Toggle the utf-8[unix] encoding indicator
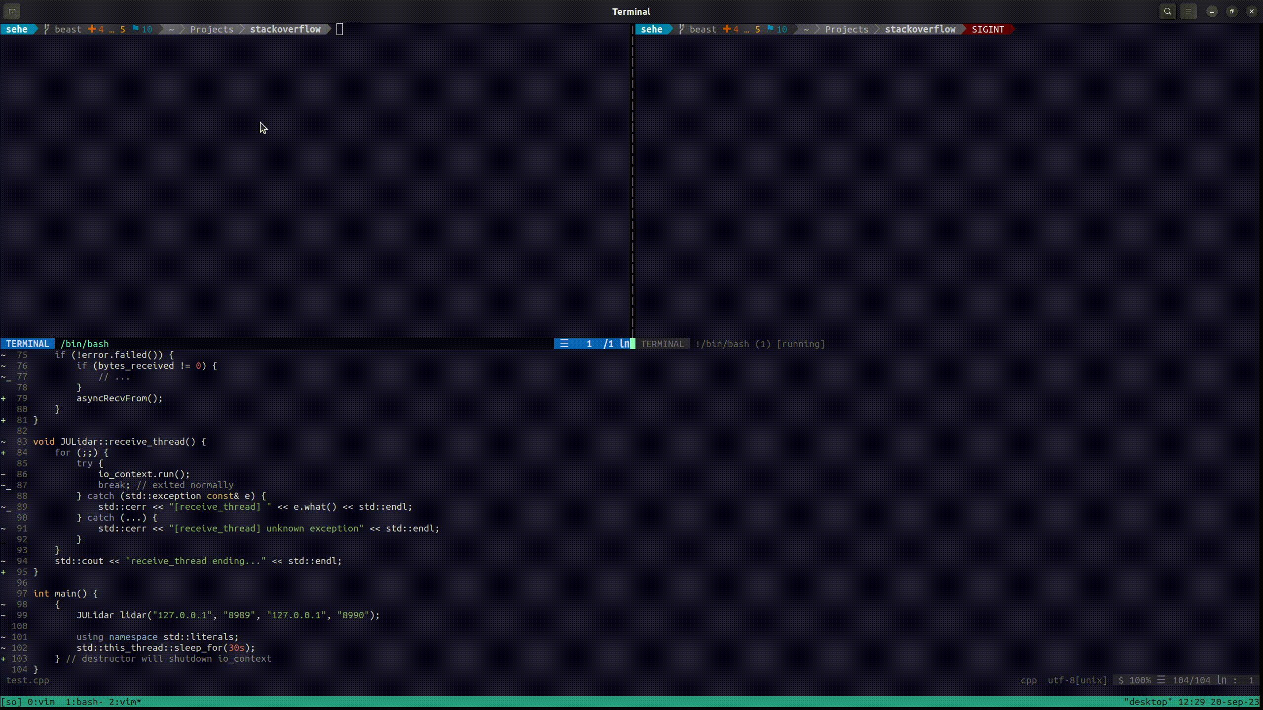This screenshot has width=1263, height=710. pos(1077,680)
